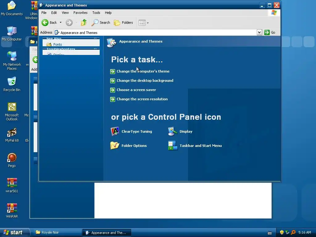Click the Windows flag logo in toolbar
The height and width of the screenshot is (237, 316).
tap(274, 12)
